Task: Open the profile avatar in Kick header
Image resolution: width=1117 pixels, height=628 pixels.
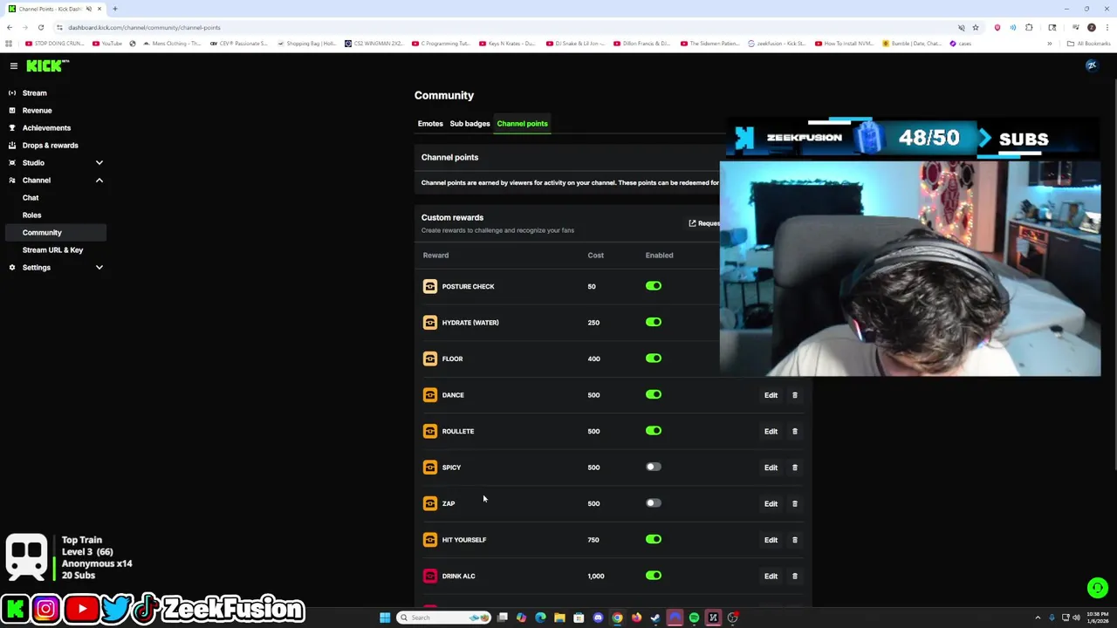Action: click(1091, 65)
